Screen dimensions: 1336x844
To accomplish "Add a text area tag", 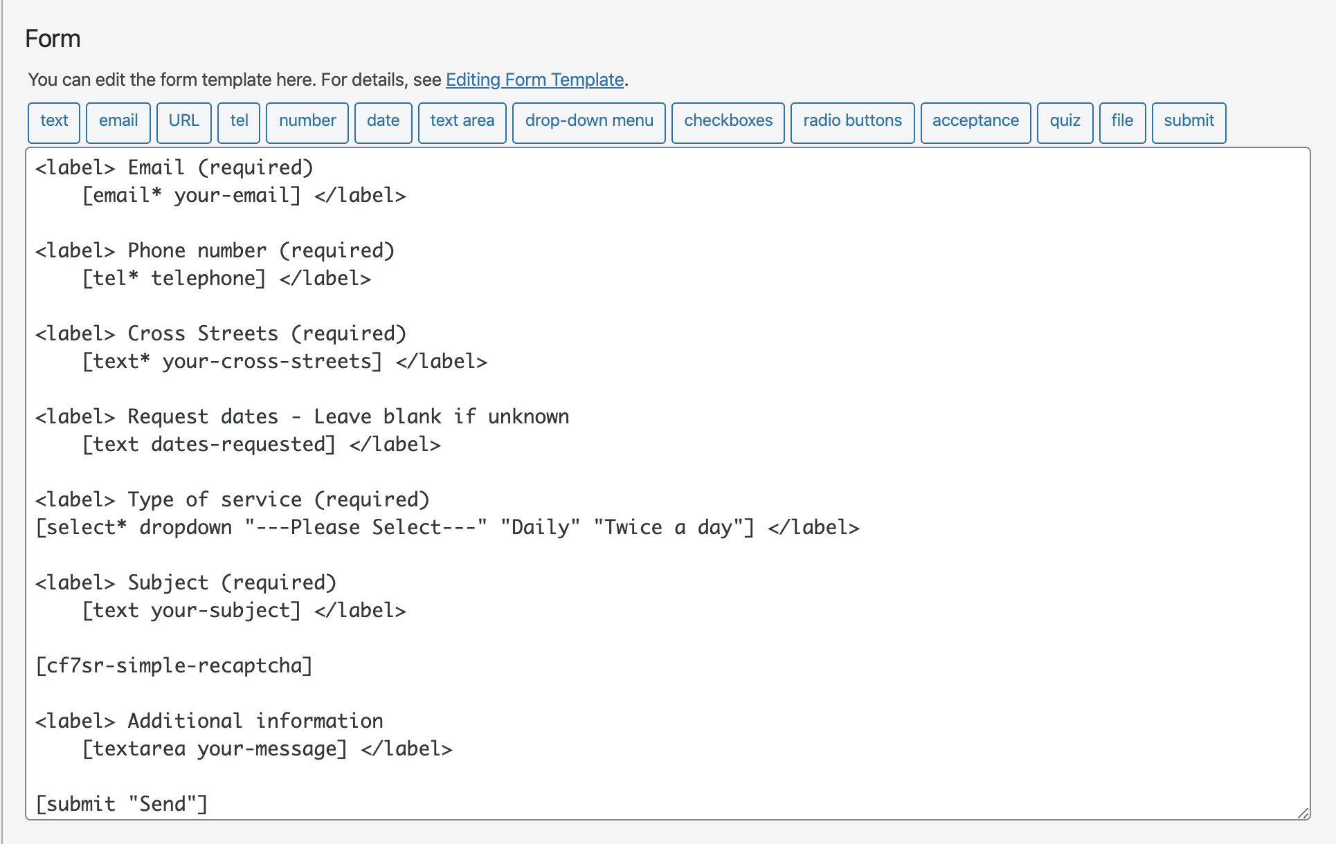I will coord(462,122).
